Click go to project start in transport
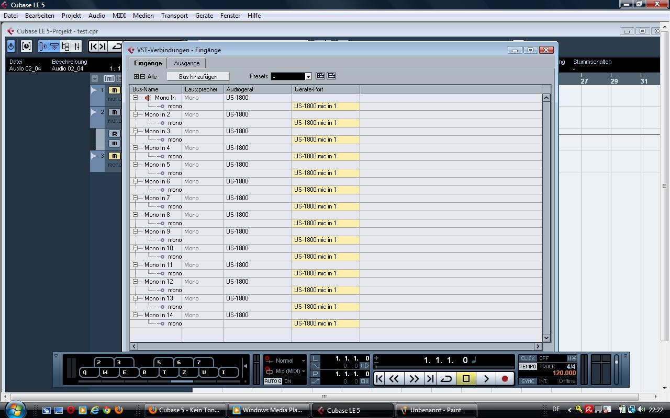Image resolution: width=670 pixels, height=418 pixels. pos(380,379)
